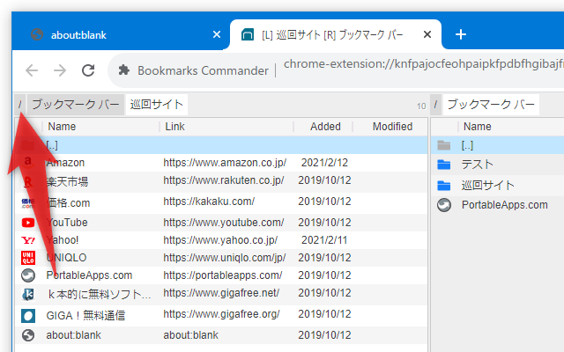Click the UNIQLO favicon in left panel

(x=28, y=258)
